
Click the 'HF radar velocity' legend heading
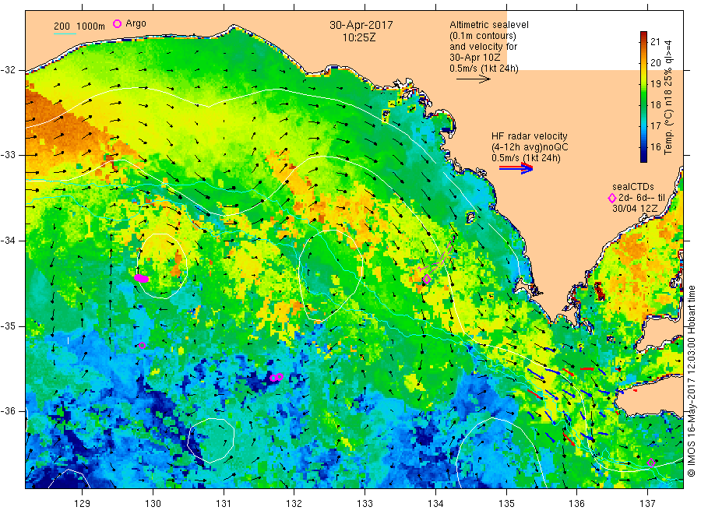530,136
